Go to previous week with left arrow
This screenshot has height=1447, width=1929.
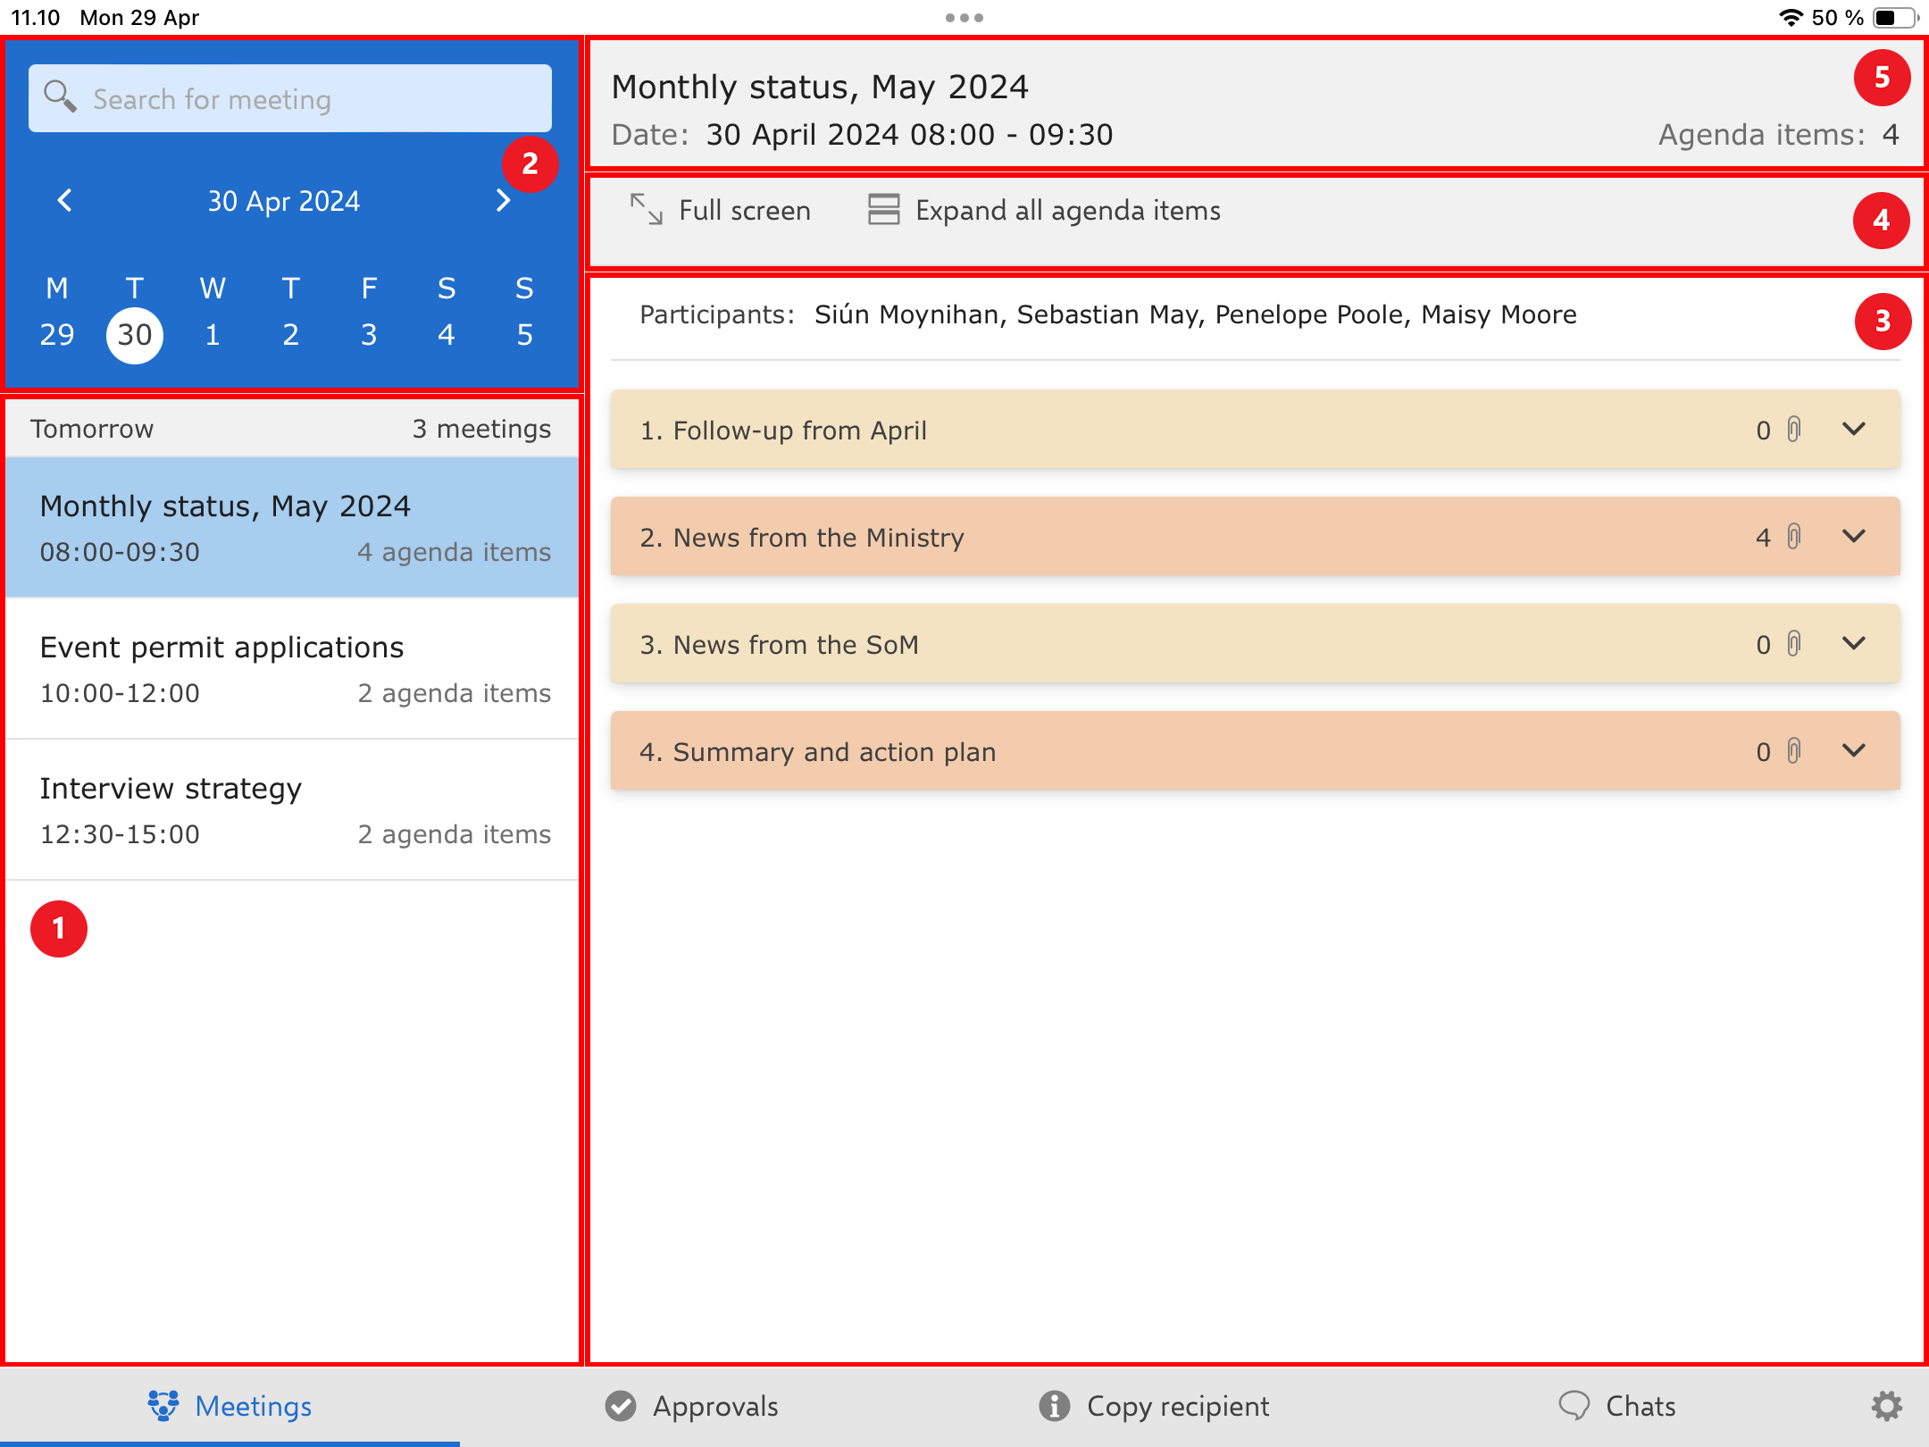65,200
